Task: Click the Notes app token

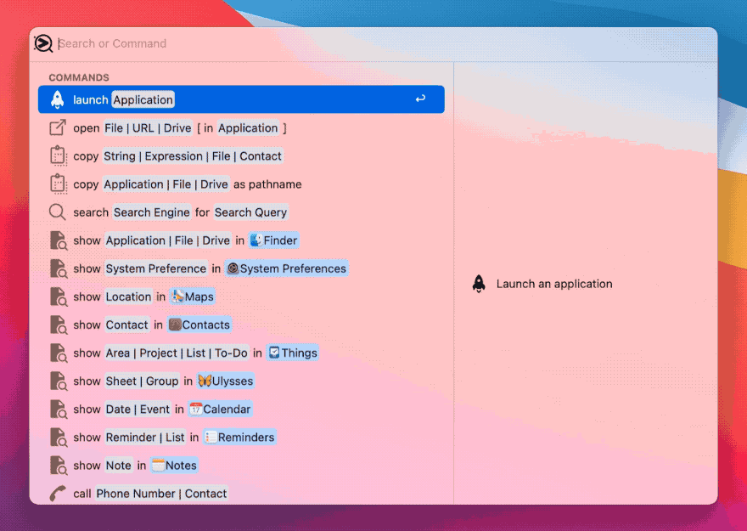Action: [174, 466]
